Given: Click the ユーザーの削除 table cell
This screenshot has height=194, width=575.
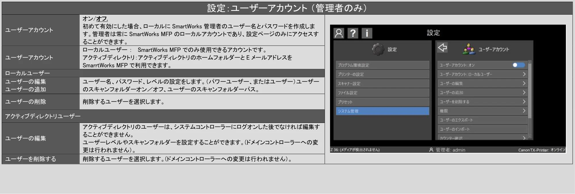Looking at the screenshot, I should point(41,102).
